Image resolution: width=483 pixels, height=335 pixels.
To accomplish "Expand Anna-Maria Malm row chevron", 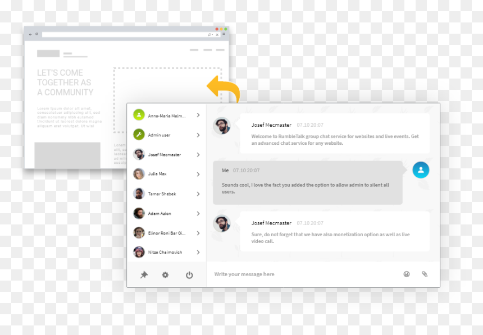I will [x=198, y=115].
